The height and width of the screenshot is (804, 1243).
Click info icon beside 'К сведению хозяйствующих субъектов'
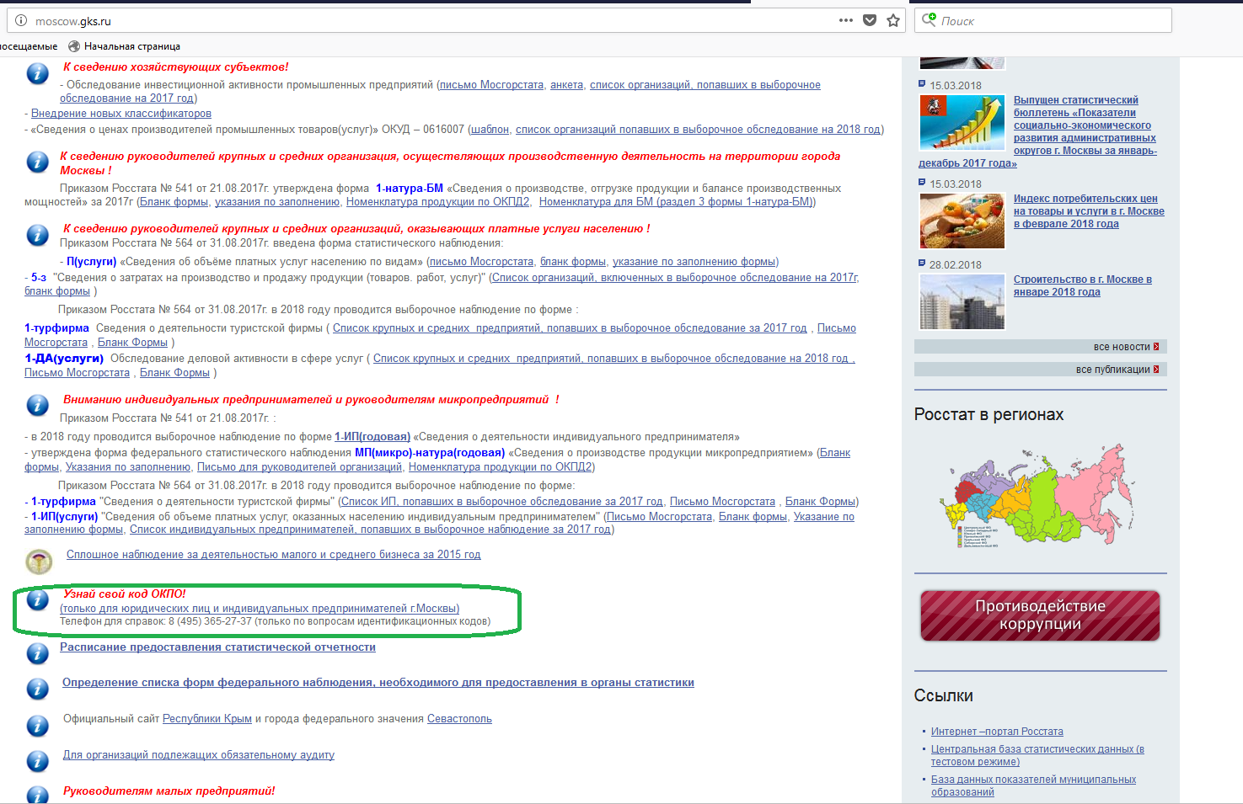tap(38, 73)
